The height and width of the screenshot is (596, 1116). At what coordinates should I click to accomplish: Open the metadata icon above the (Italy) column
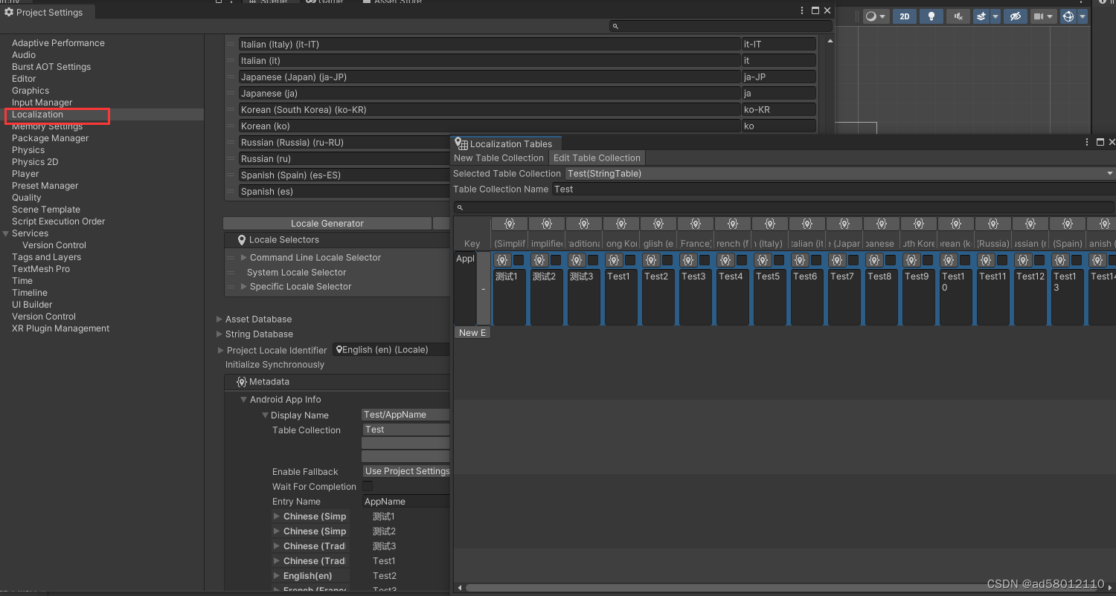point(770,224)
